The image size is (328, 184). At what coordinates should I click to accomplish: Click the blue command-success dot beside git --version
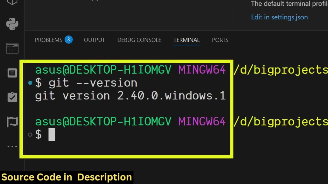click(30, 83)
